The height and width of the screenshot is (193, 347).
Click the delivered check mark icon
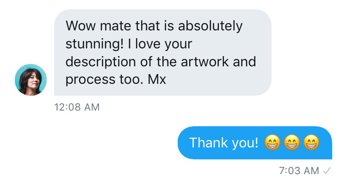click(327, 171)
